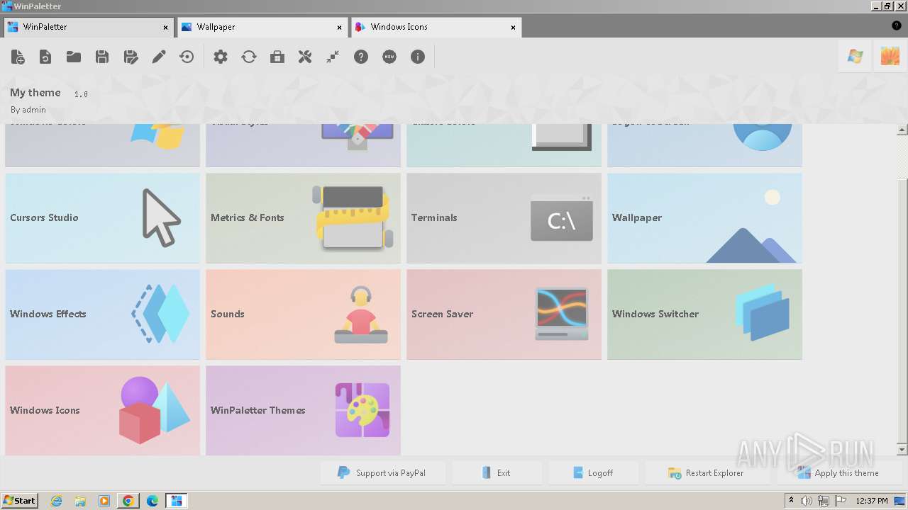
Task: Switch to the Windows Icons tab
Action: tap(436, 27)
